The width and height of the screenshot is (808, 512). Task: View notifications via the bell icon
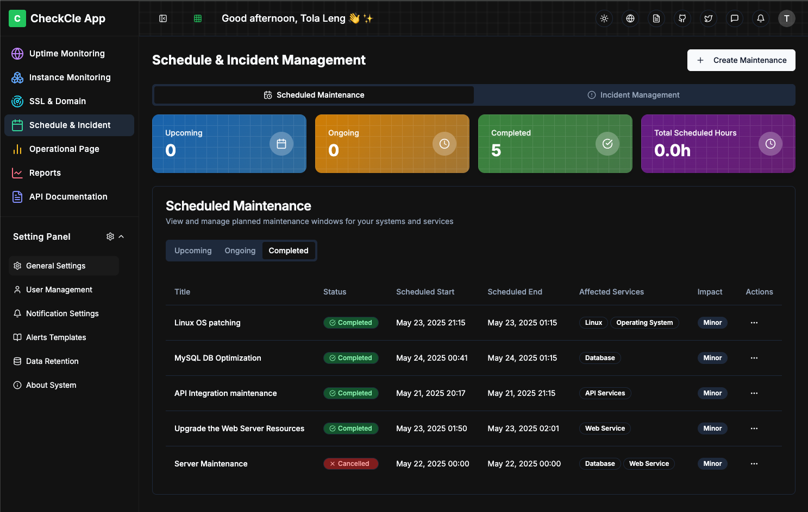coord(760,18)
